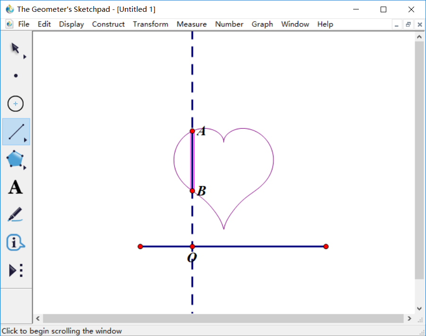Choose the Text tool
This screenshot has height=336, width=426.
pos(16,187)
